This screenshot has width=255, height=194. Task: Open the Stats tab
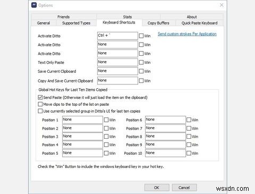point(127,17)
